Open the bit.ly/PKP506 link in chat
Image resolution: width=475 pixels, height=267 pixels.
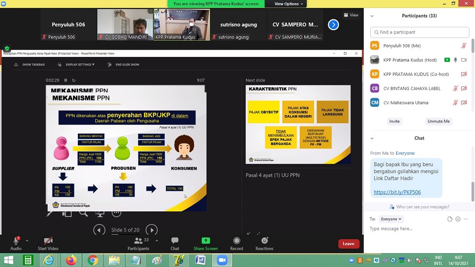[397, 192]
